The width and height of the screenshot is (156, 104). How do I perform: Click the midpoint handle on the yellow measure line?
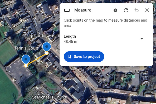coord(36,60)
